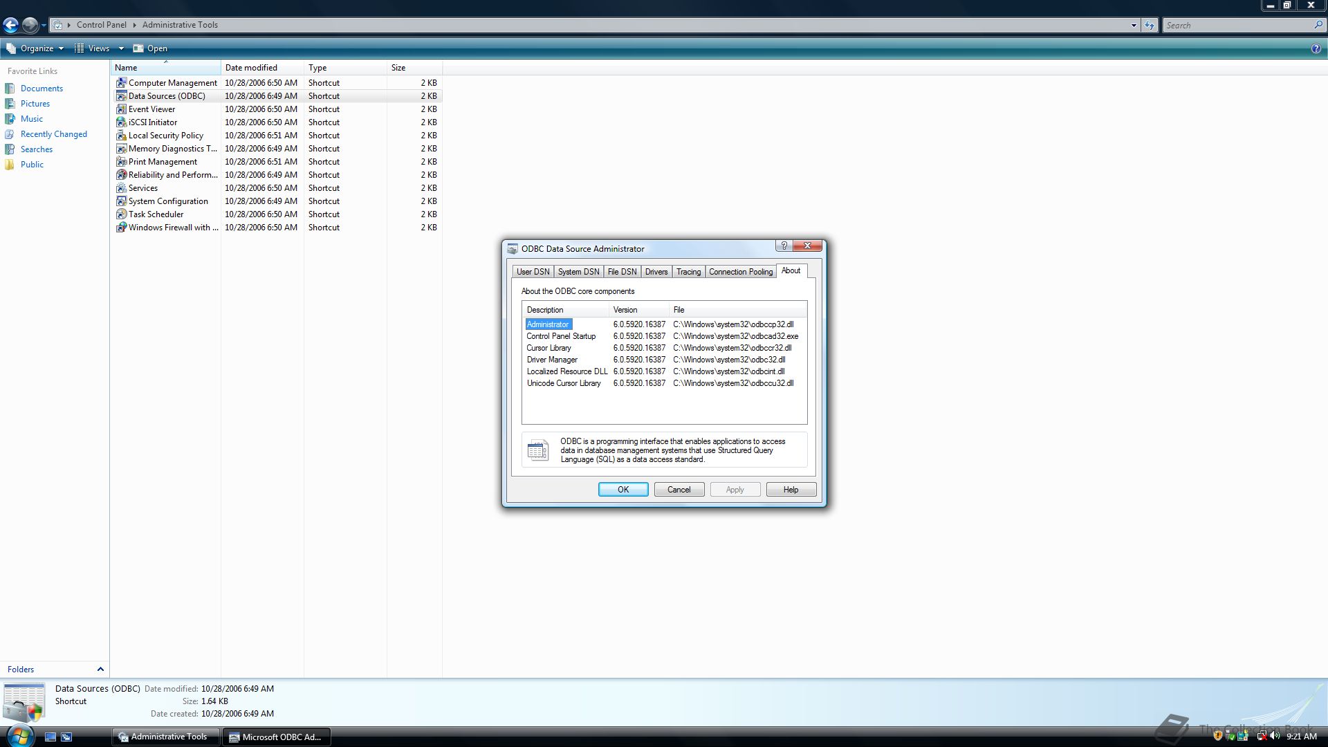Switch to the System DSN tab
This screenshot has width=1328, height=747.
(579, 272)
